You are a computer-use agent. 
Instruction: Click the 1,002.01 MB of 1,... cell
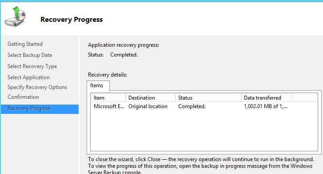(x=266, y=106)
